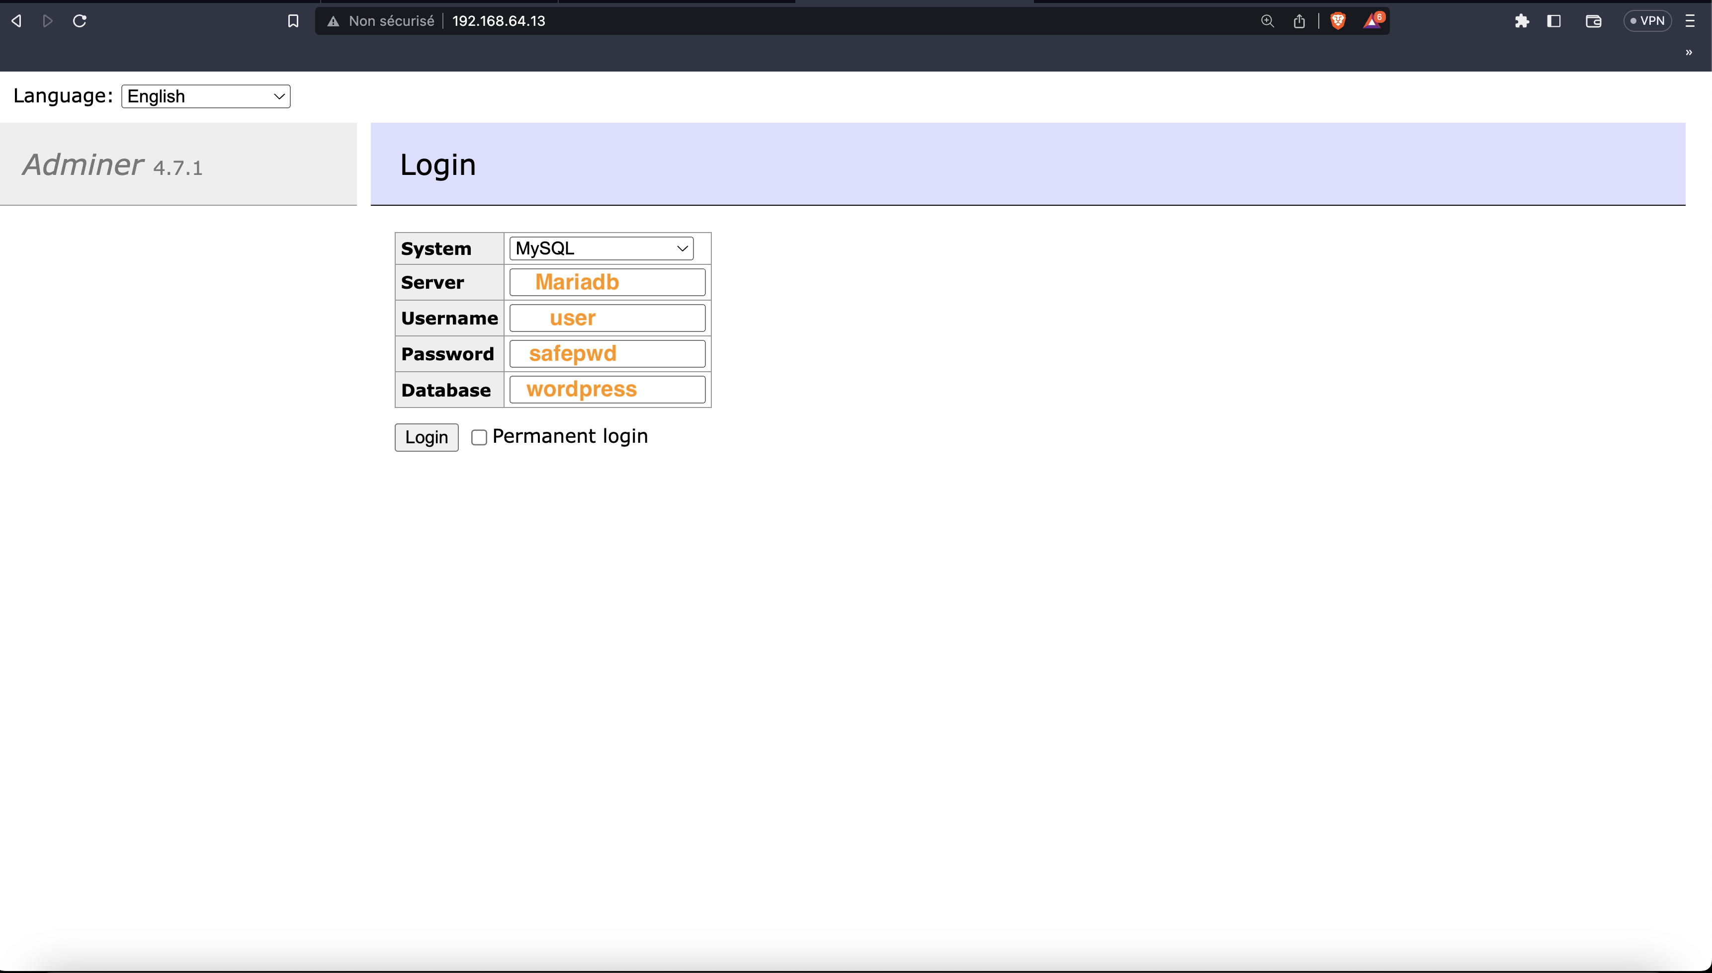Expand the bookmarks overflow chevron

(1689, 52)
